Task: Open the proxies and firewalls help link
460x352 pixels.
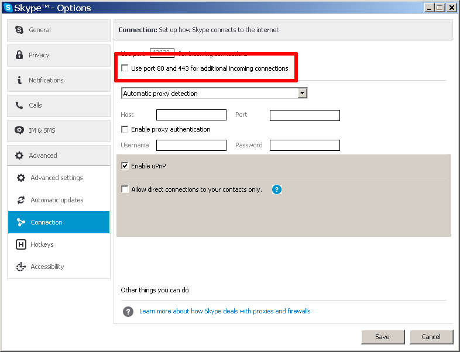Action: (x=225, y=311)
